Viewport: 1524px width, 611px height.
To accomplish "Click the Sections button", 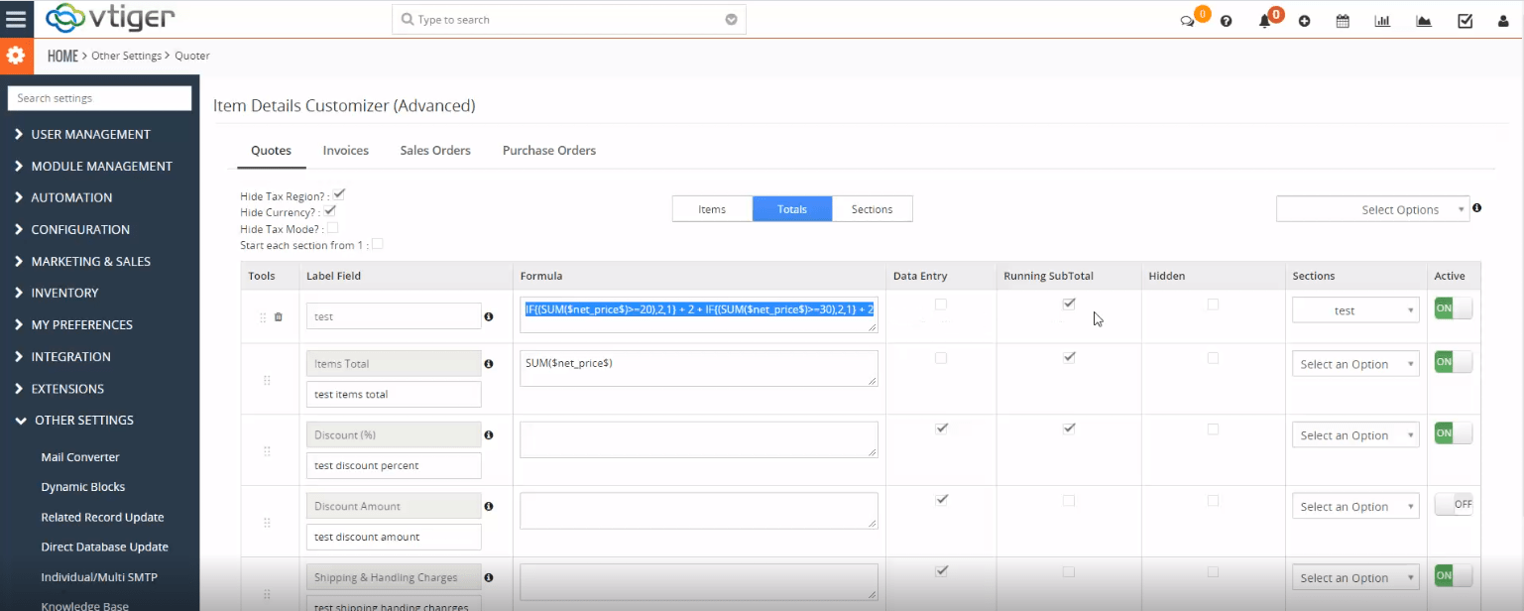I will [x=872, y=208].
